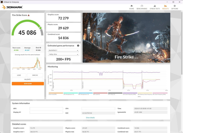Select the Results tab
The height and width of the screenshot is (133, 218).
165,7
